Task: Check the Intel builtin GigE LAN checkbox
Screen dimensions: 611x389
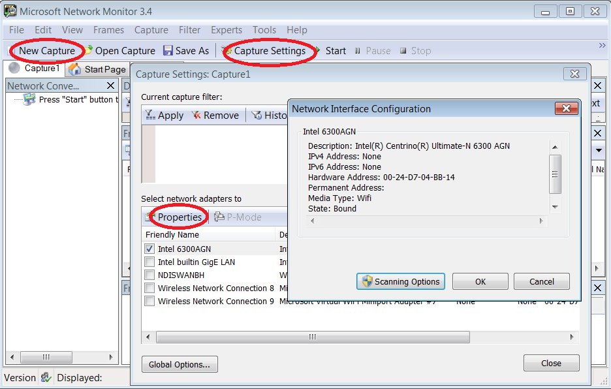Action: point(149,262)
